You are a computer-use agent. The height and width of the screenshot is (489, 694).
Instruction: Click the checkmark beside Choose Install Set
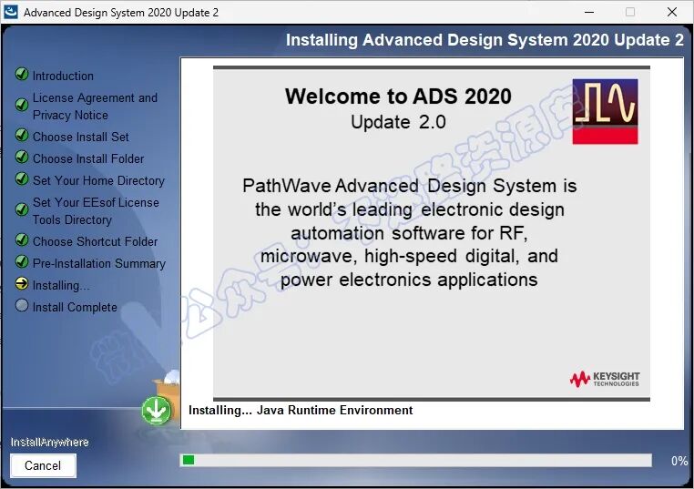click(x=22, y=135)
